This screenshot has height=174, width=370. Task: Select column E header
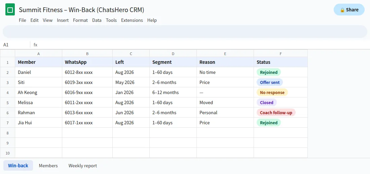point(225,53)
